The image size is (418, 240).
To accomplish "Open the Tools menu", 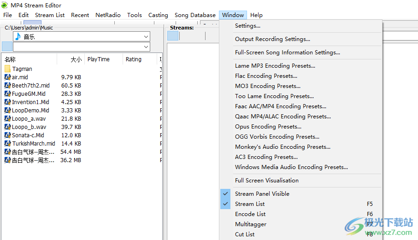I will tap(135, 15).
